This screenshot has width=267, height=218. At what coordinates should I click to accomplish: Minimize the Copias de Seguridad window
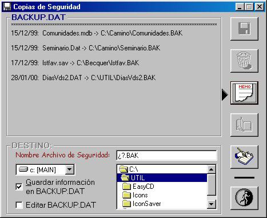coord(240,7)
